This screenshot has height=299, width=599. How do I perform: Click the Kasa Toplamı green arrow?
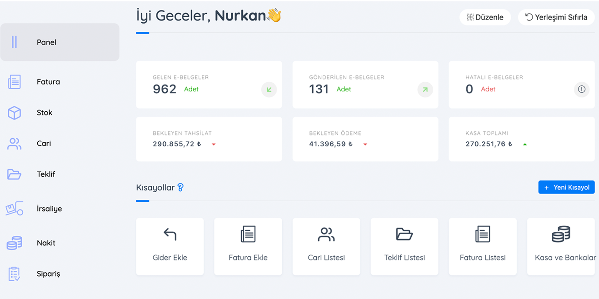pos(525,145)
